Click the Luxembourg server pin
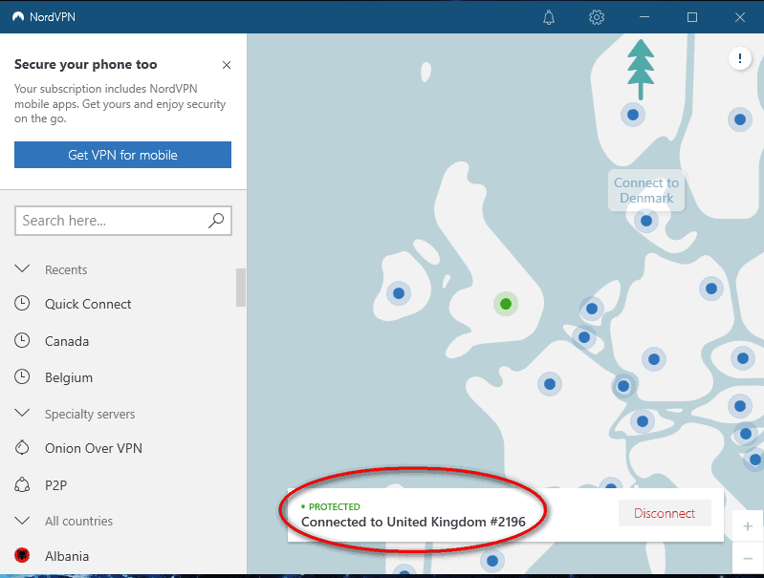This screenshot has height=578, width=764. point(623,386)
